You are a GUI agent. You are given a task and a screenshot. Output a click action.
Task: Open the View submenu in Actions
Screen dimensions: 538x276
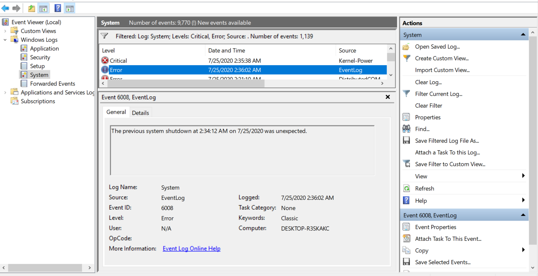click(465, 176)
